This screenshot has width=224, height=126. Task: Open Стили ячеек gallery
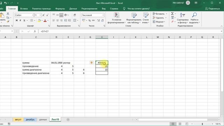click(x=146, y=18)
